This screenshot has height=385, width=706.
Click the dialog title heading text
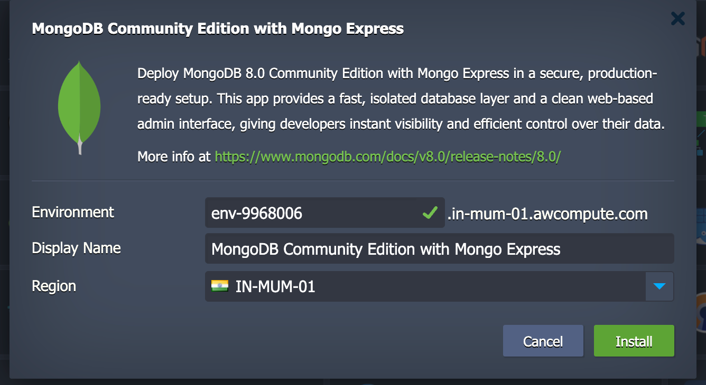point(218,28)
